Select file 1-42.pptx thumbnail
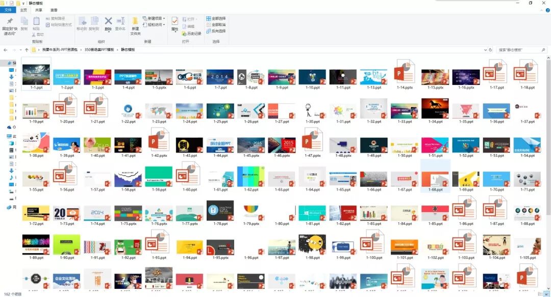Viewport: 551px width, 297px height. [x=159, y=140]
